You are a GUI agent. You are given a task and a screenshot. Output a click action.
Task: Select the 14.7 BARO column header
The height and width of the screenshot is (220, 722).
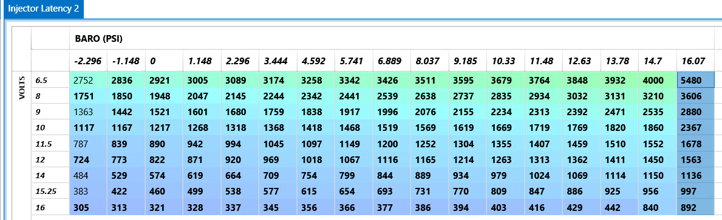(658, 61)
